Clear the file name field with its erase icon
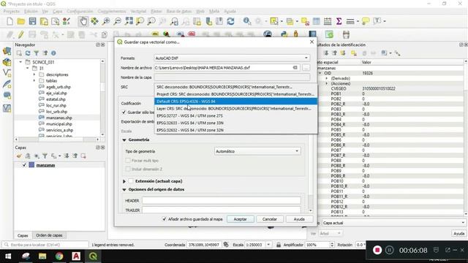 [295, 68]
